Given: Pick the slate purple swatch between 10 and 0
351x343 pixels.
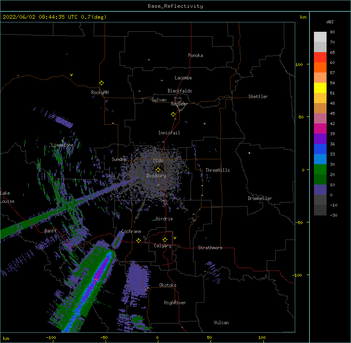Looking at the screenshot, I should click(x=320, y=190).
